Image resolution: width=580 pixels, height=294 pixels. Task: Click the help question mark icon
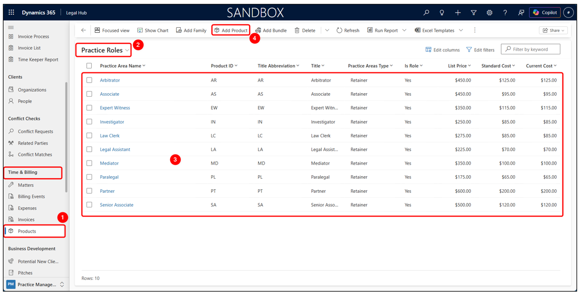(x=505, y=13)
